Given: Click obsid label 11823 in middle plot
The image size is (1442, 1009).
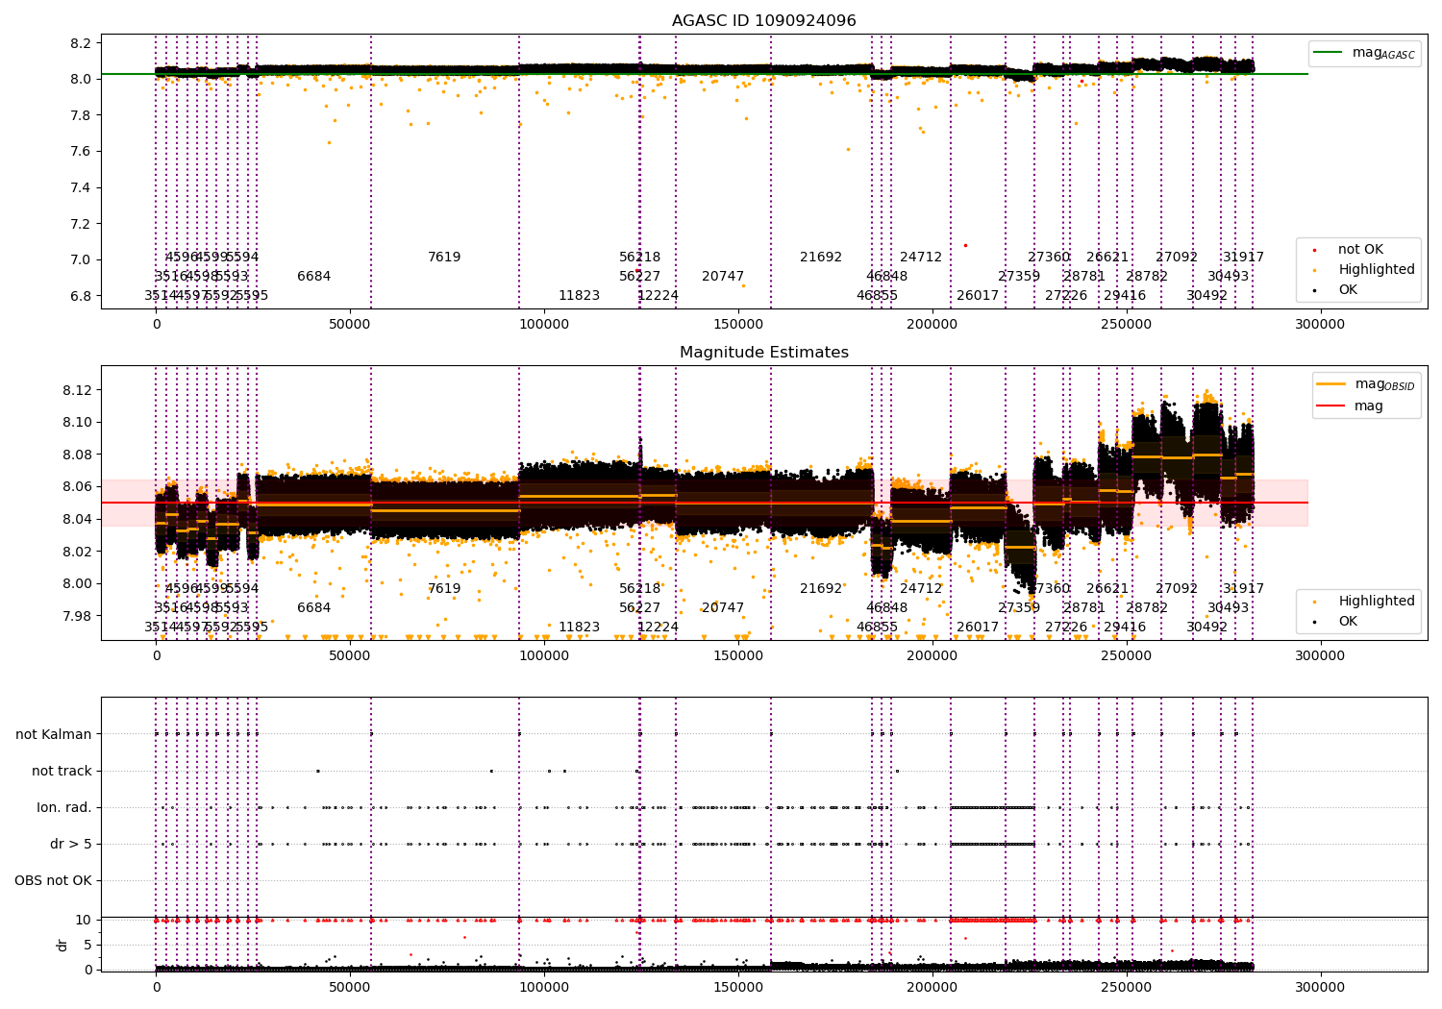Looking at the screenshot, I should pos(579,628).
